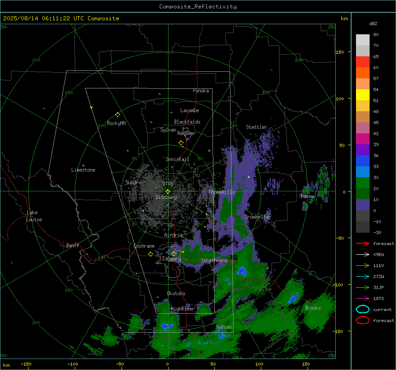Click the yellow radar-center diamond above Didsbury

168,192
